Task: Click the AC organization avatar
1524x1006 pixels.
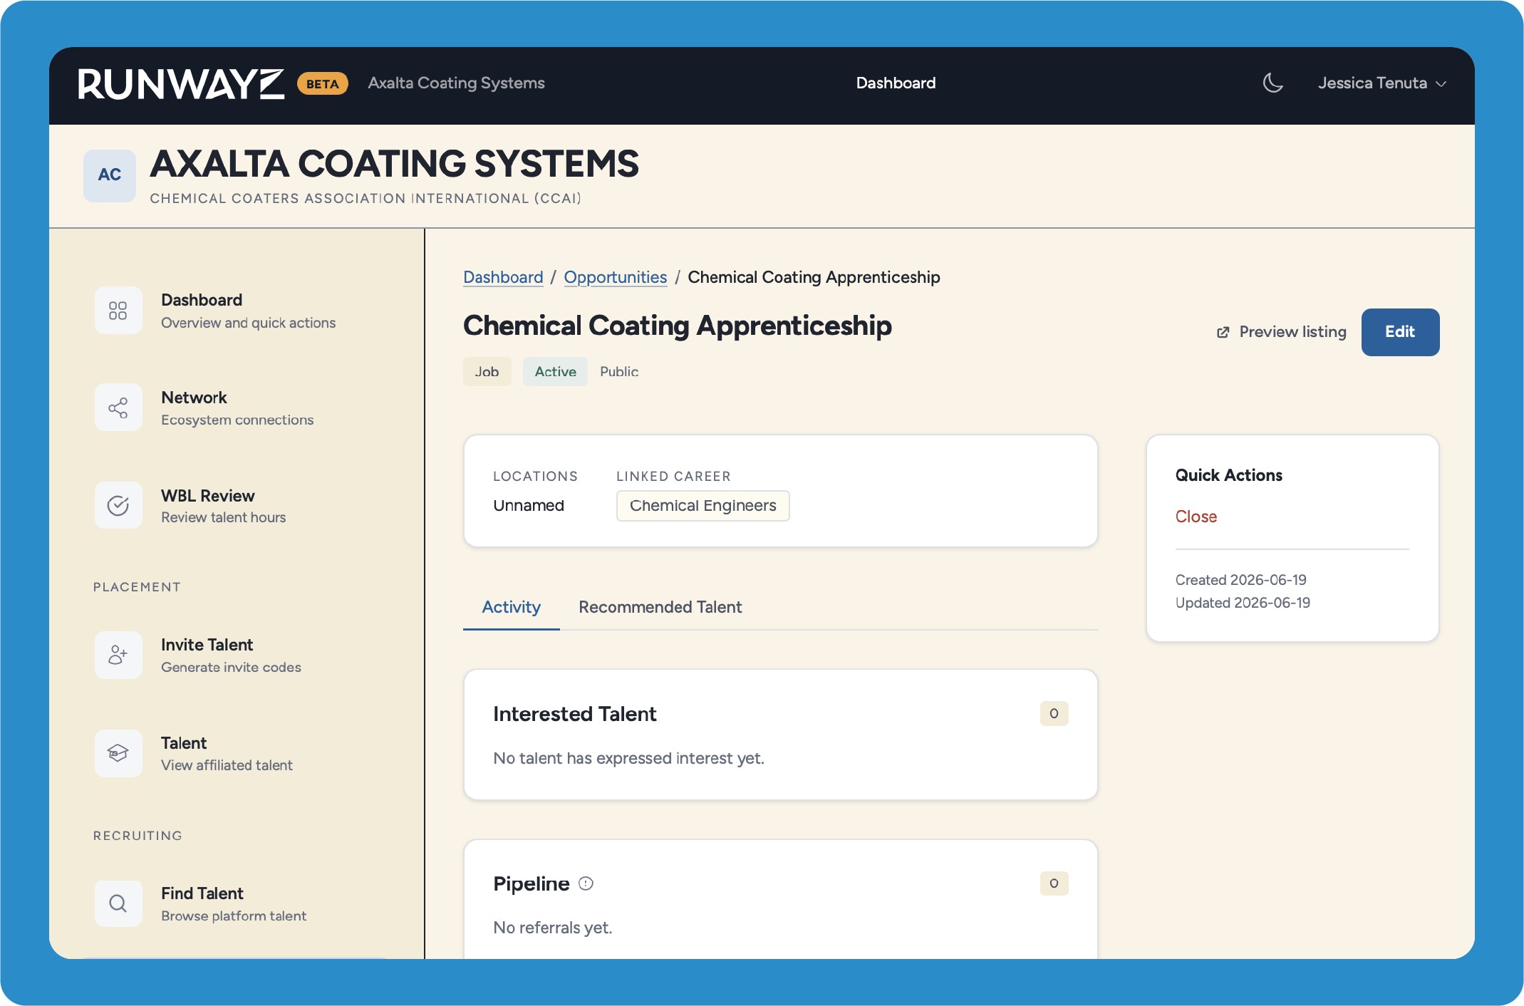Action: tap(110, 175)
